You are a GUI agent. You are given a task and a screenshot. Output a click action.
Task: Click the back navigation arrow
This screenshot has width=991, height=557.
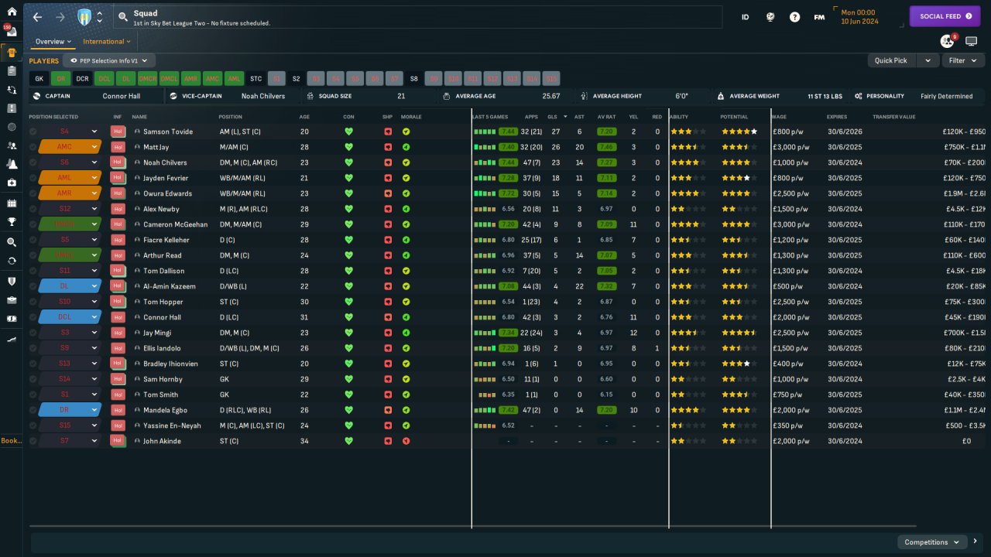(37, 16)
